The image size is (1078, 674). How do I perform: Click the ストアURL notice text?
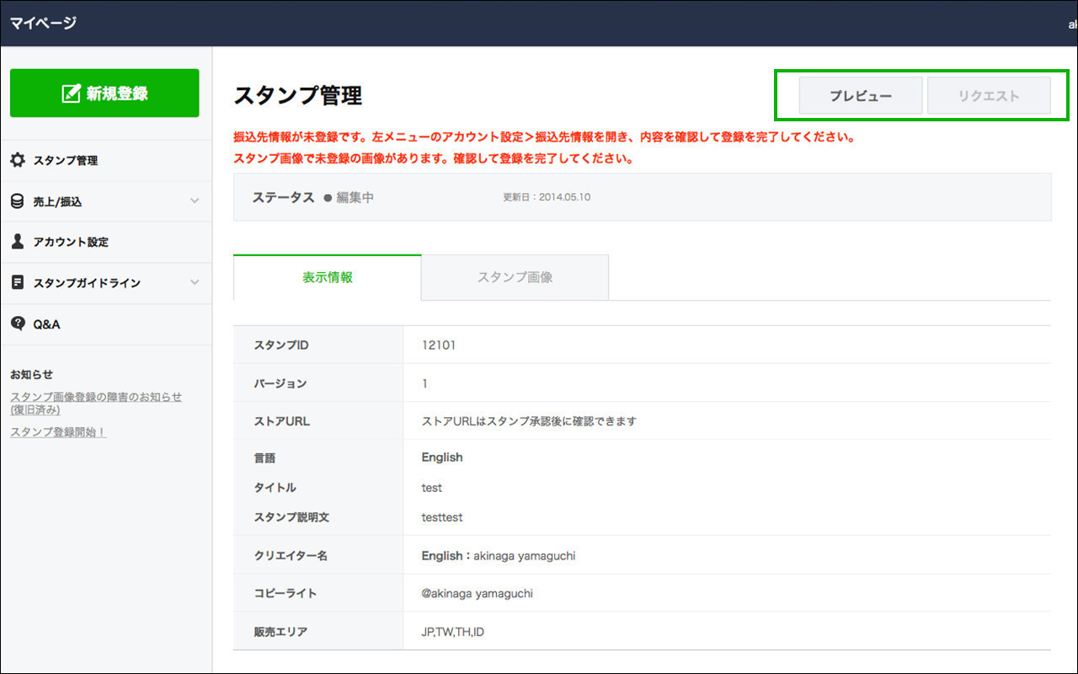[x=529, y=421]
